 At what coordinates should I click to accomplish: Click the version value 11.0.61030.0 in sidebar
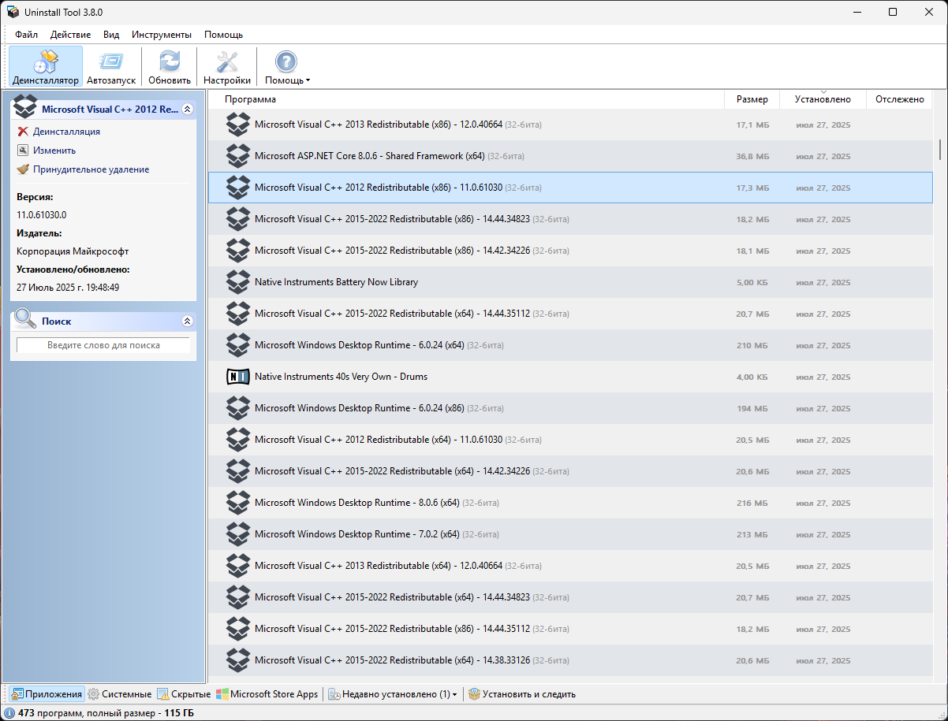tap(42, 214)
